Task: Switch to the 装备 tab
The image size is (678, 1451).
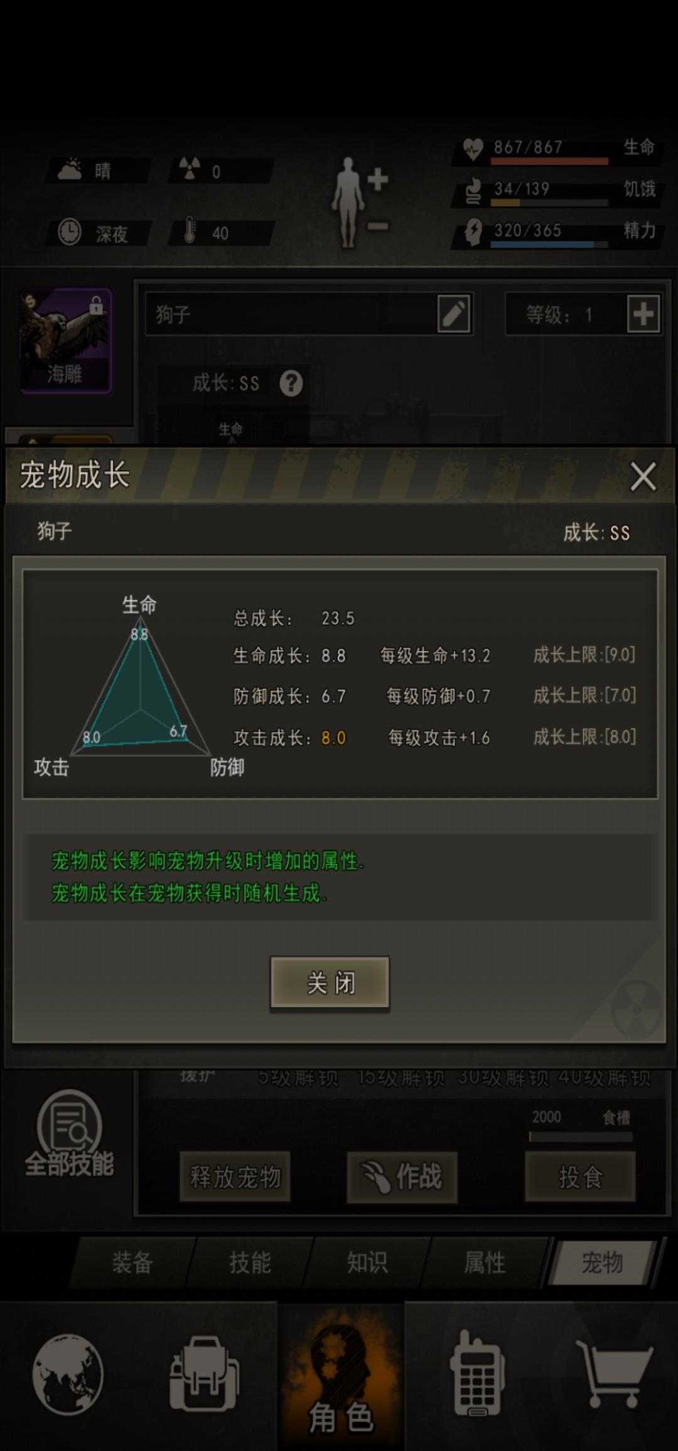Action: pyautogui.click(x=132, y=1262)
